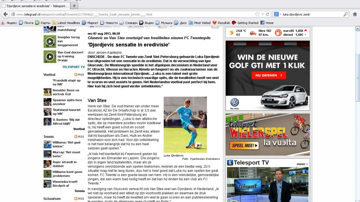Image resolution: width=360 pixels, height=202 pixels.
Task: Bookmark this page with the star icon
Action: point(257,14)
